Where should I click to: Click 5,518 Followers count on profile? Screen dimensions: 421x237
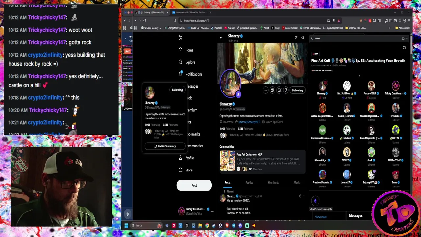[245, 129]
